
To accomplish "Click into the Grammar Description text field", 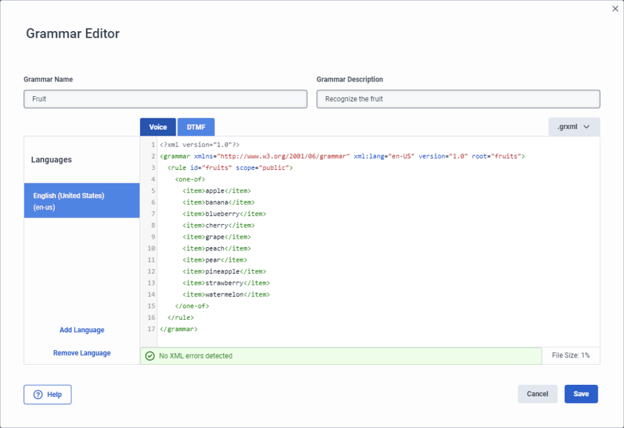I will pos(458,99).
